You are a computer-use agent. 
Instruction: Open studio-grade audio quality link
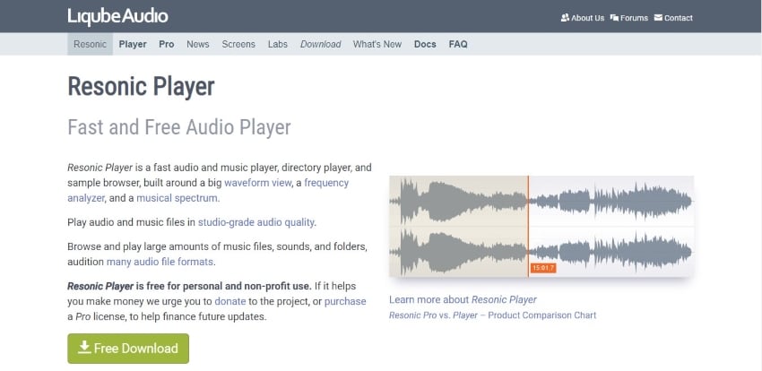pyautogui.click(x=256, y=223)
